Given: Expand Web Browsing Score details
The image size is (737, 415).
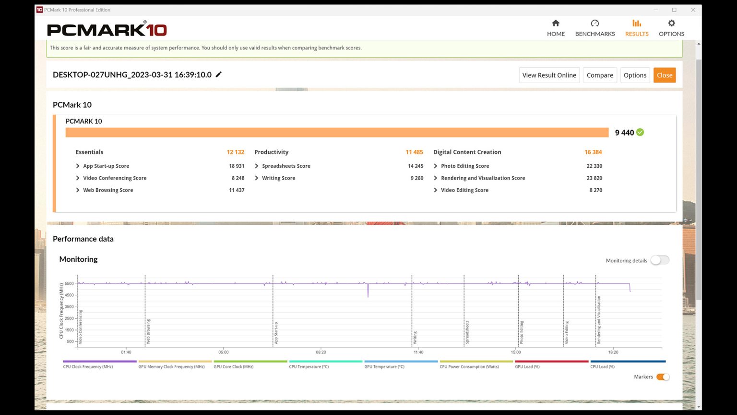Looking at the screenshot, I should pos(78,190).
